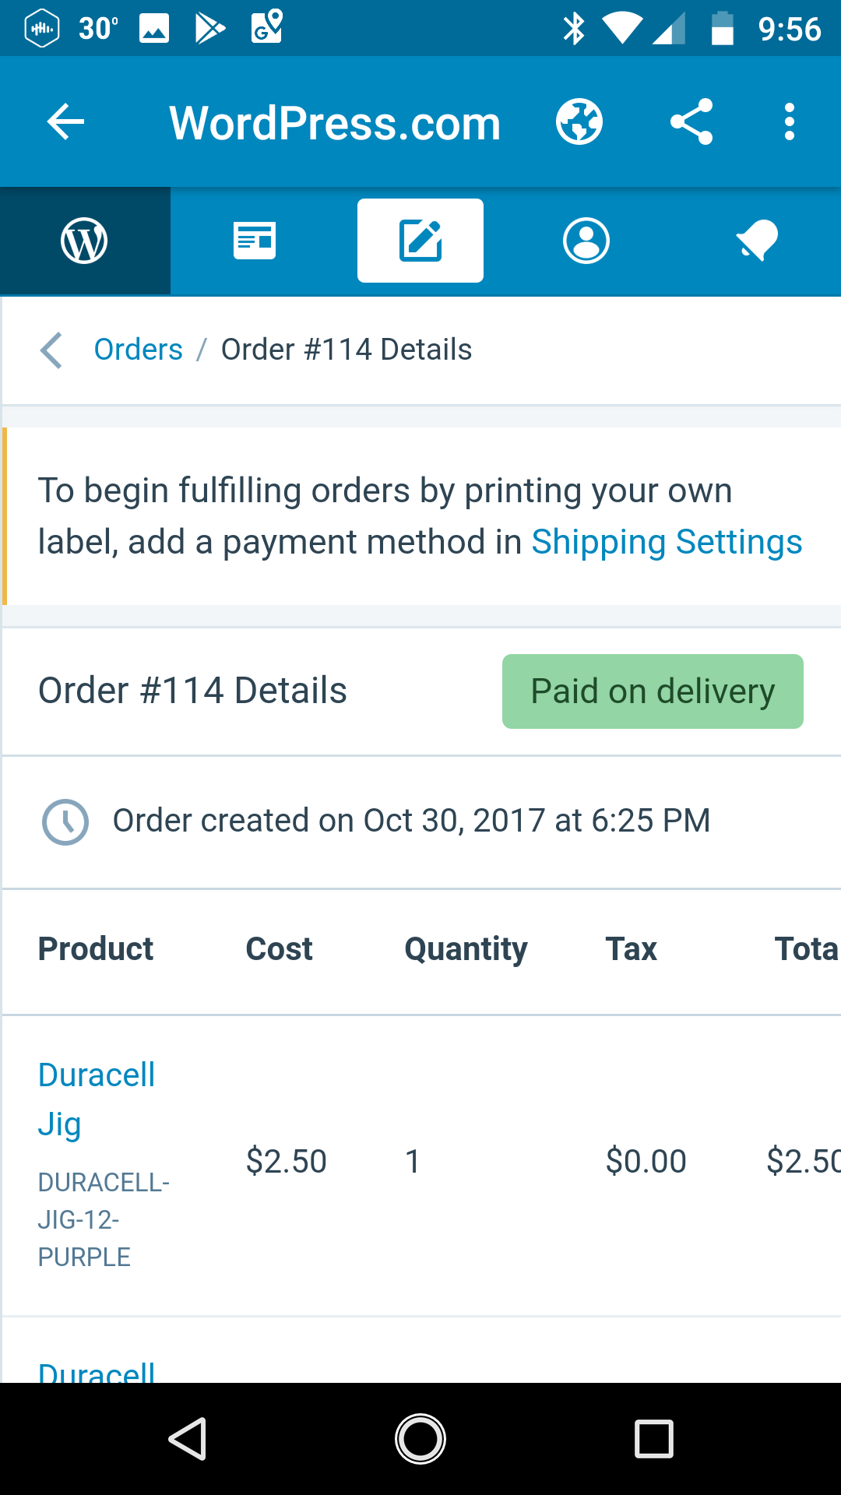The width and height of the screenshot is (841, 1495).
Task: Open the Shipping Settings link
Action: 667,541
